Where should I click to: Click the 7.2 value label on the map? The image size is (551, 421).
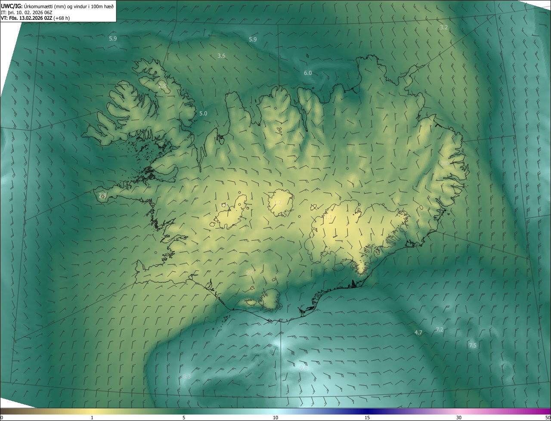point(440,329)
